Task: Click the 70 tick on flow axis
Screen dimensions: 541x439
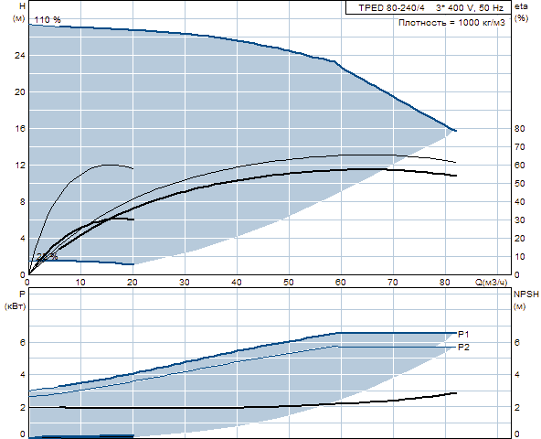Action: tap(393, 283)
